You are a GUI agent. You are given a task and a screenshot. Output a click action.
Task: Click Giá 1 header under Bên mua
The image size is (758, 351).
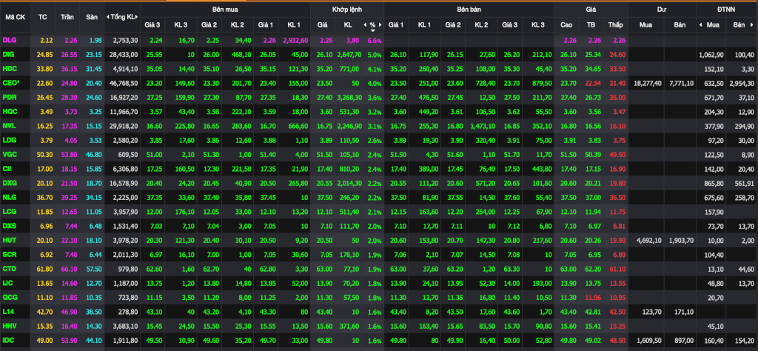266,24
